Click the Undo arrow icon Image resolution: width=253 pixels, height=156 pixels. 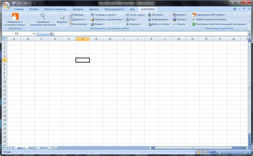pyautogui.click(x=19, y=3)
